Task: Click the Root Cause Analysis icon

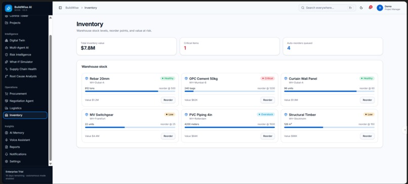Action: click(x=7, y=76)
